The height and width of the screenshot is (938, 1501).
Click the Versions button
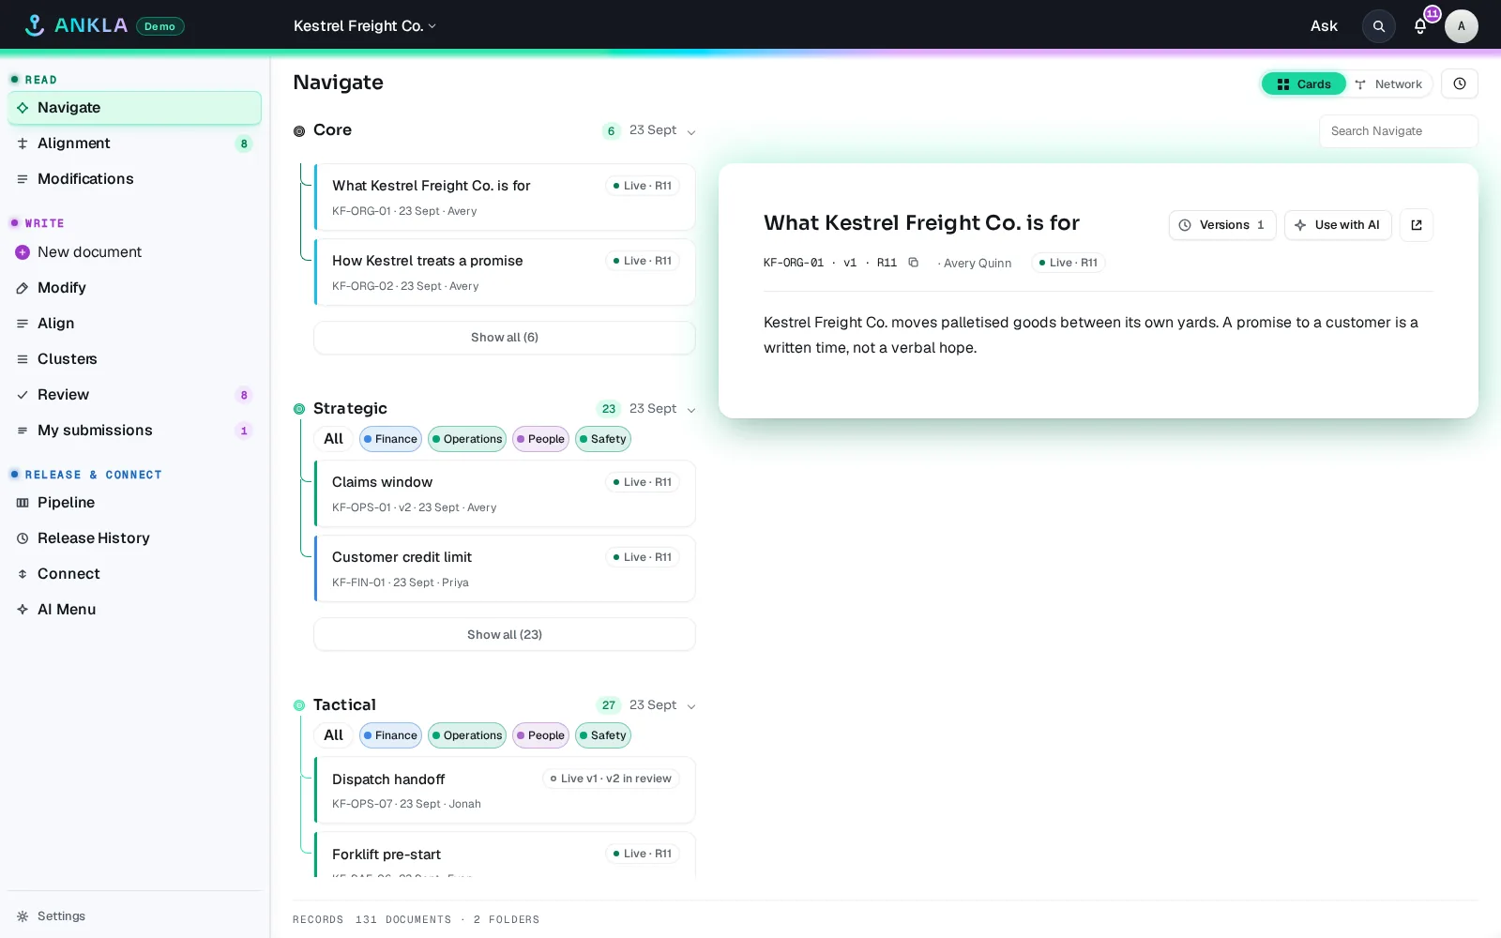pyautogui.click(x=1222, y=225)
